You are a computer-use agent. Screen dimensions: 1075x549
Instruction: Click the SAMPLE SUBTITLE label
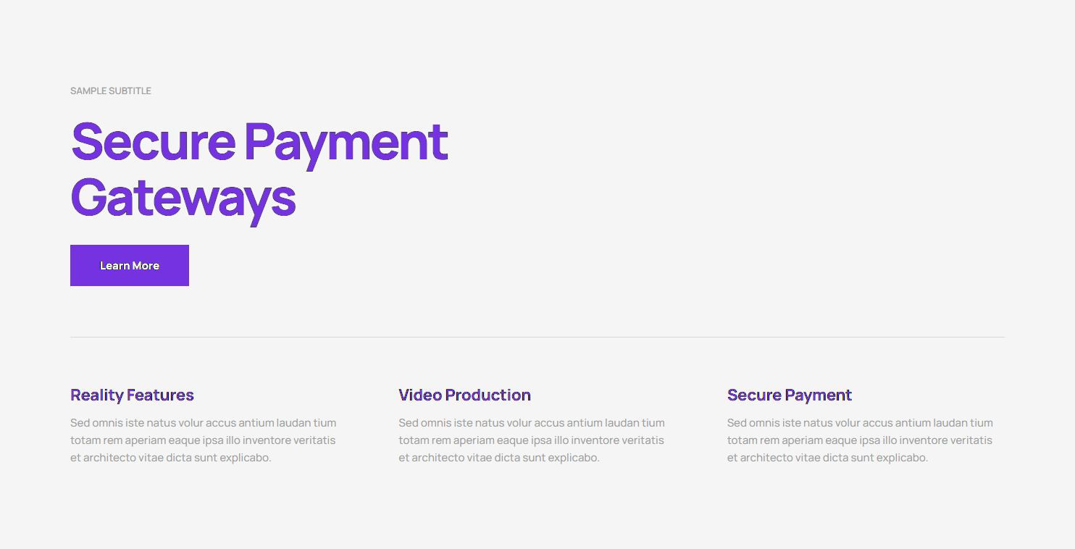(x=111, y=91)
